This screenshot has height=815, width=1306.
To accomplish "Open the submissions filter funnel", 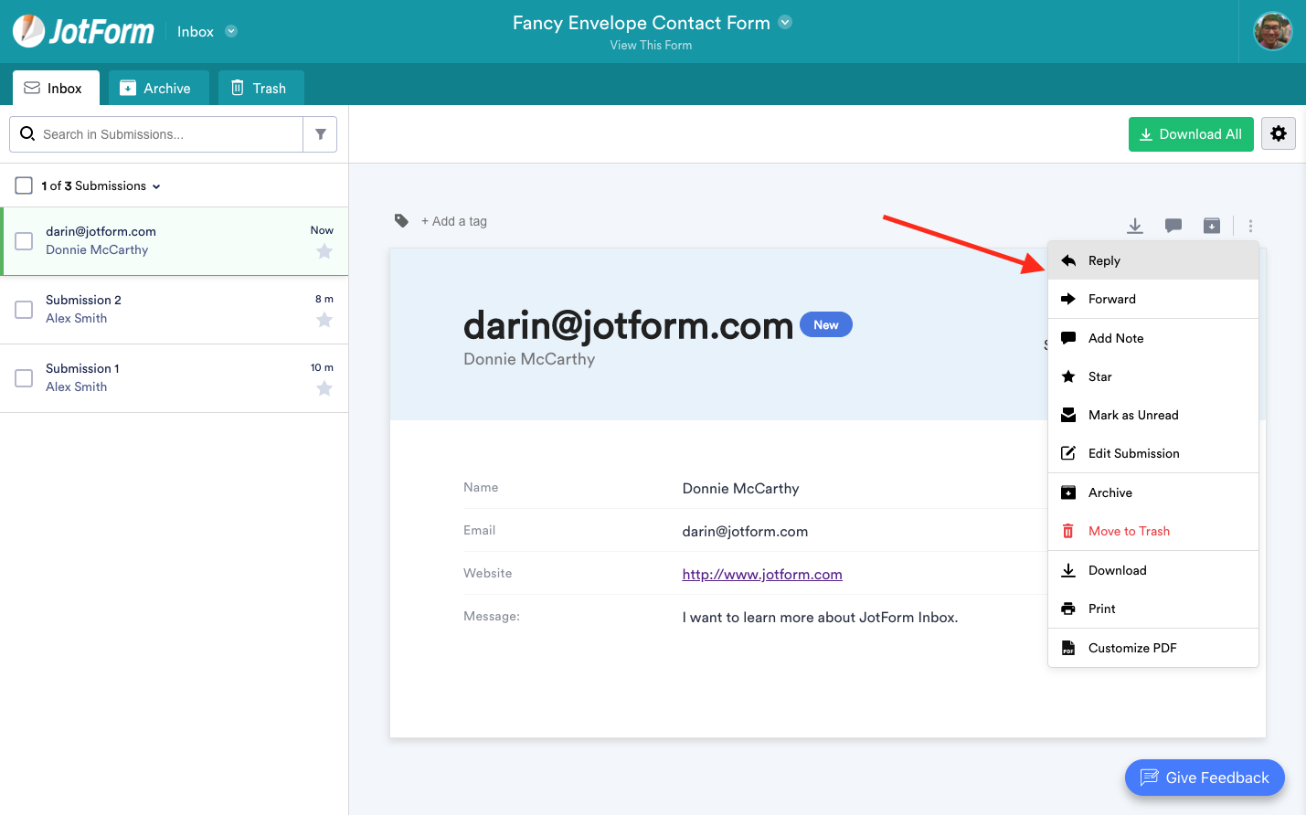I will click(320, 134).
